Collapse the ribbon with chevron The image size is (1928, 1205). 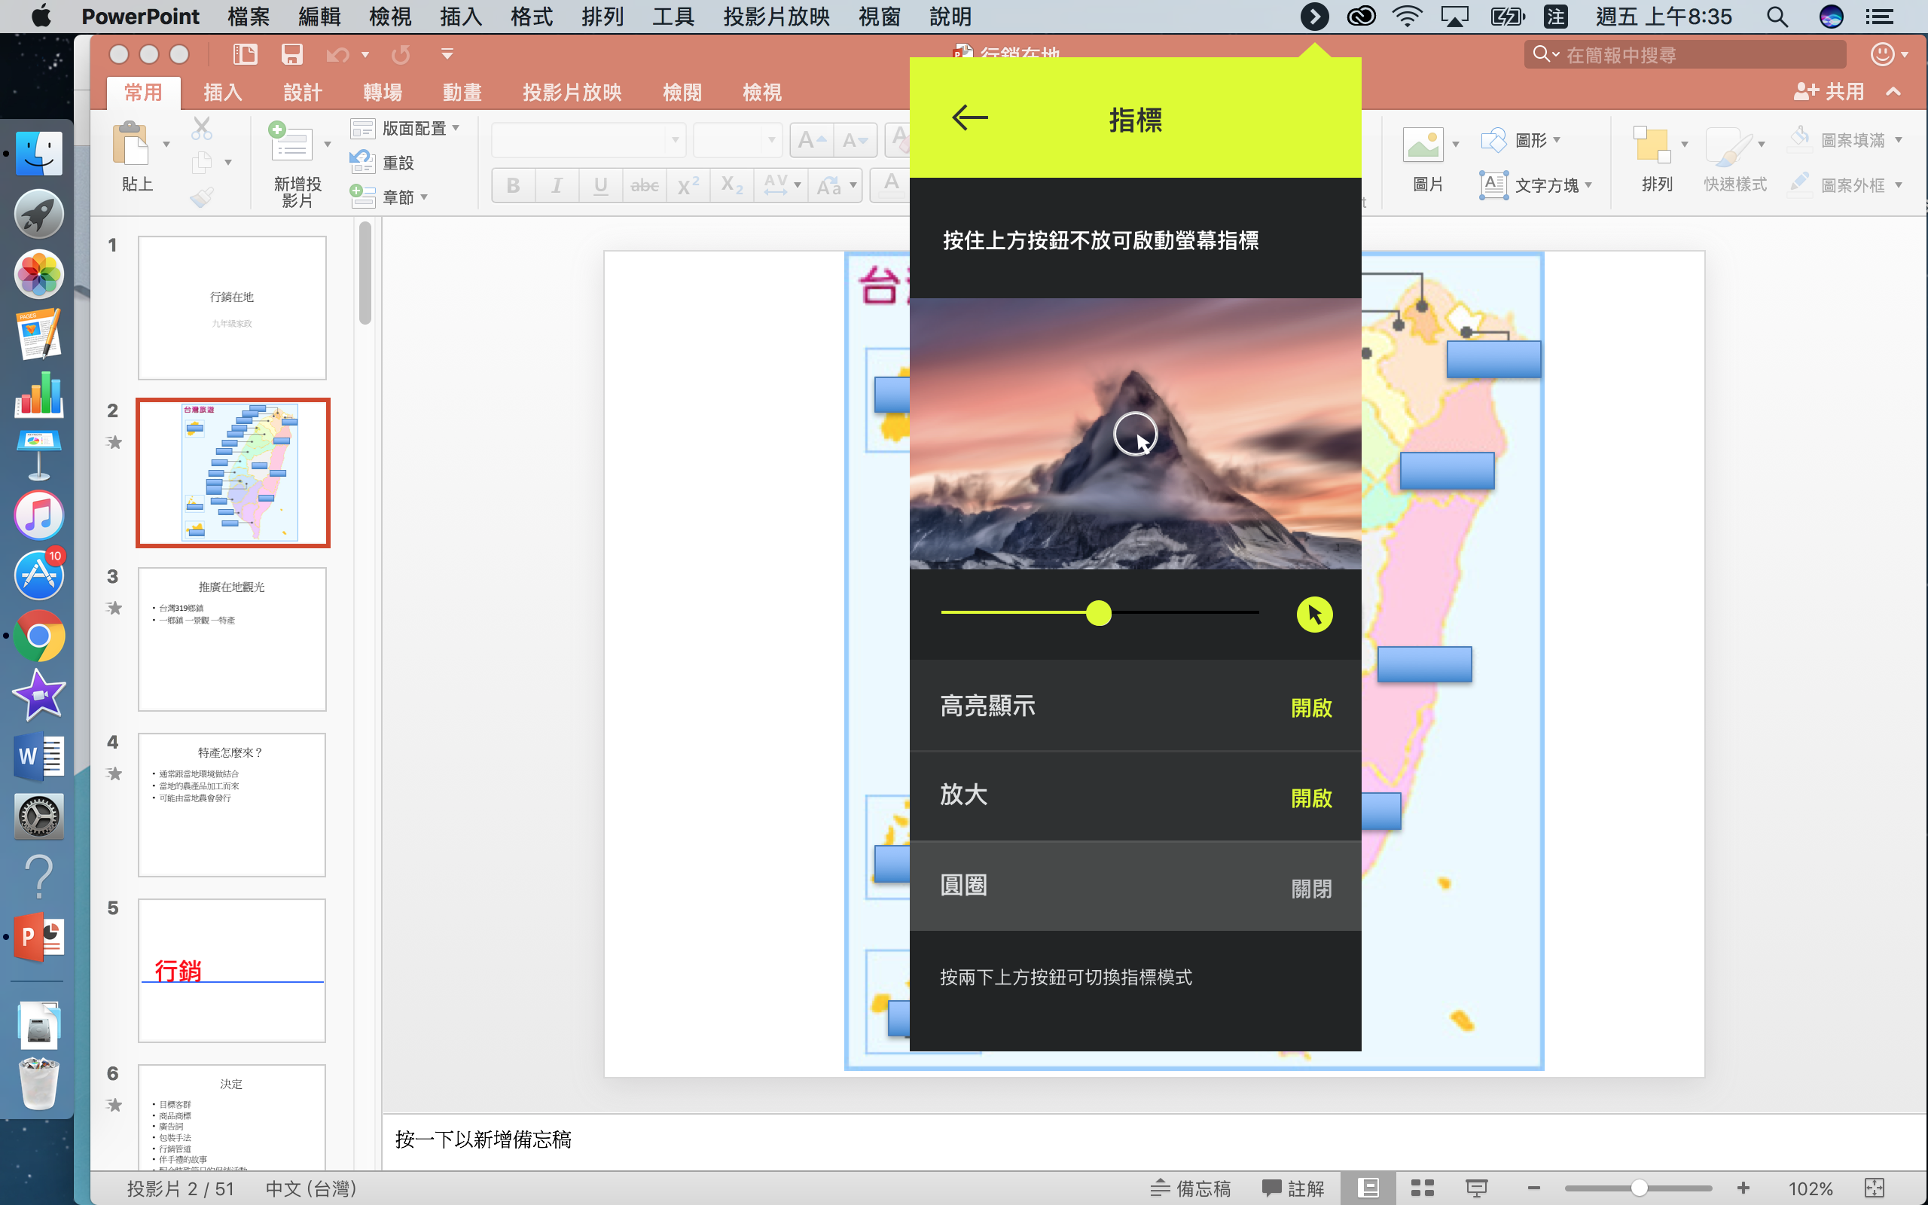(1894, 92)
